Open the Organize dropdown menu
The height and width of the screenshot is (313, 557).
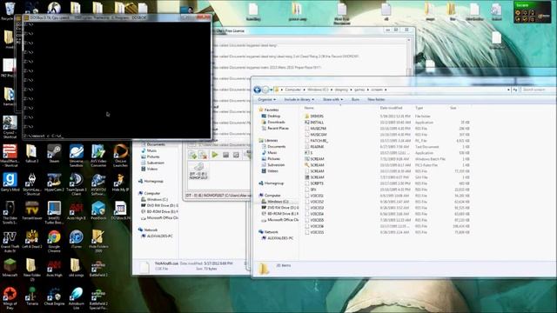click(267, 100)
